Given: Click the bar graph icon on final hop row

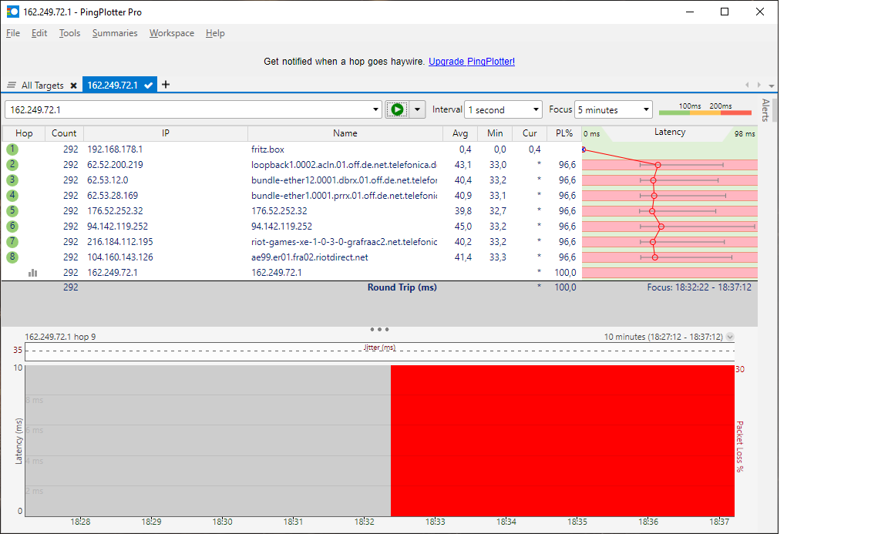Looking at the screenshot, I should coord(33,273).
